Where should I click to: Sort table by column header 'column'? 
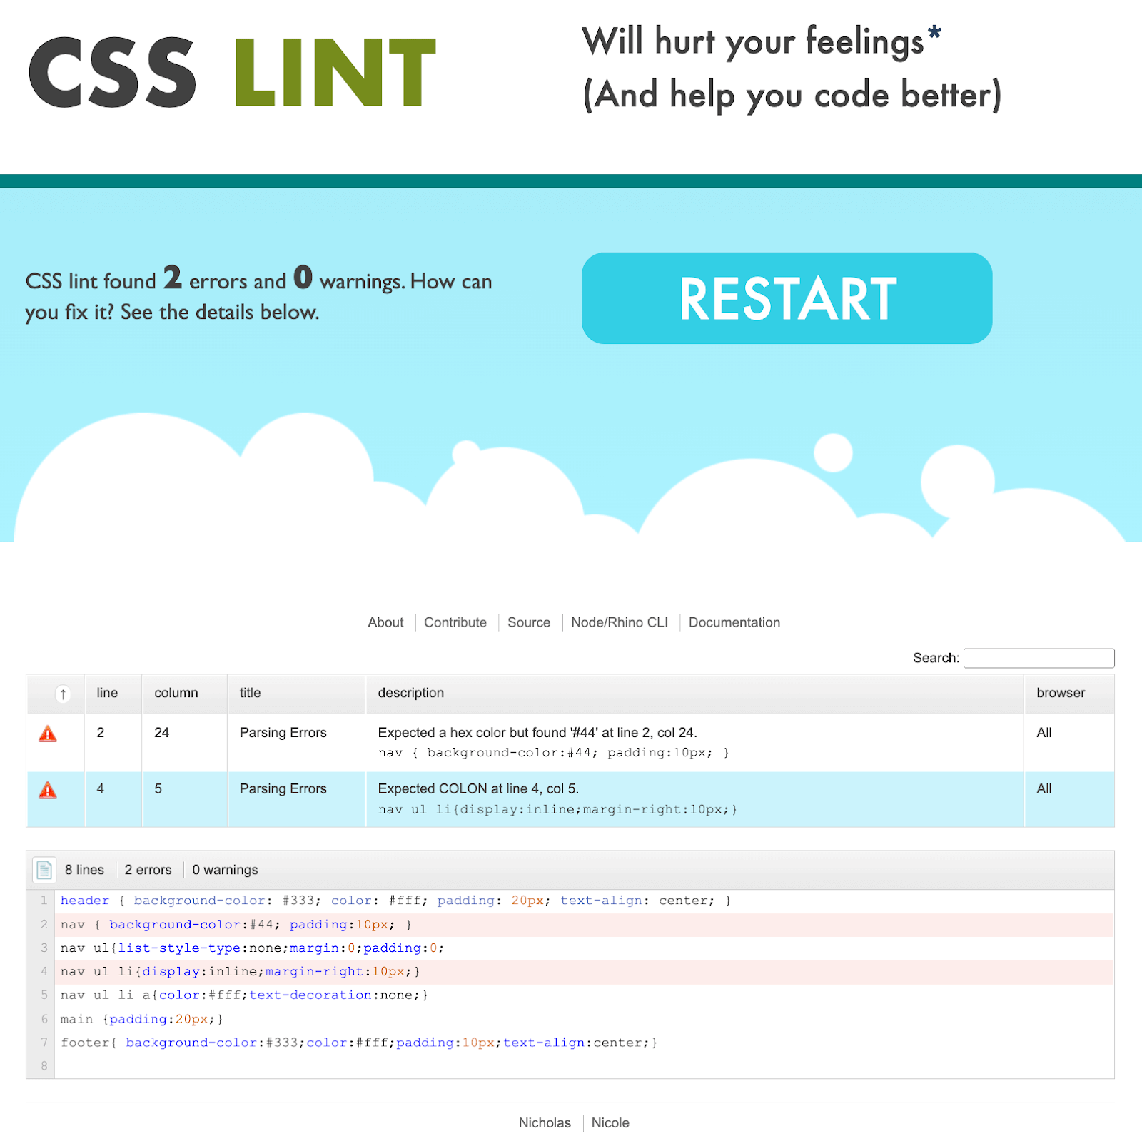pyautogui.click(x=185, y=694)
